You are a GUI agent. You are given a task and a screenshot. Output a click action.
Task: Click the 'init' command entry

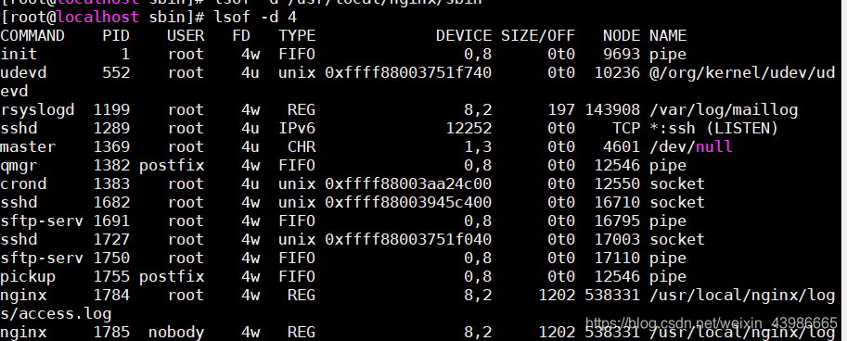click(x=19, y=55)
